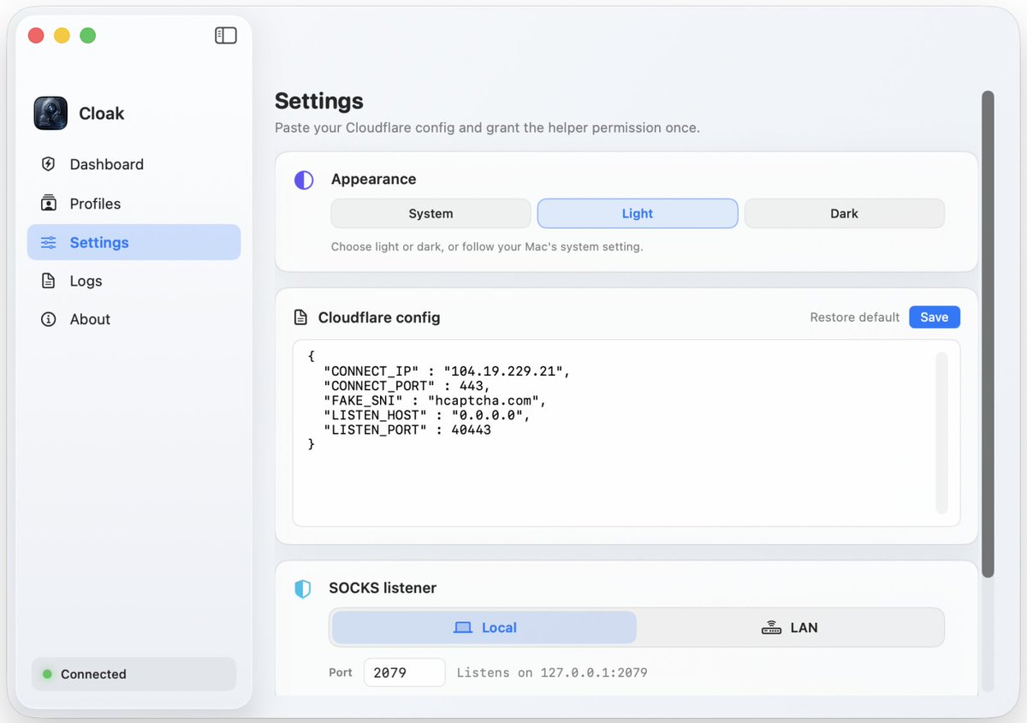Click the Cloak app name

(x=102, y=114)
